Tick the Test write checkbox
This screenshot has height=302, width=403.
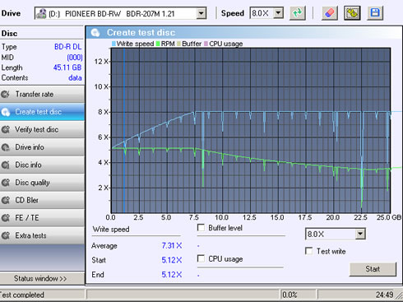tap(309, 251)
